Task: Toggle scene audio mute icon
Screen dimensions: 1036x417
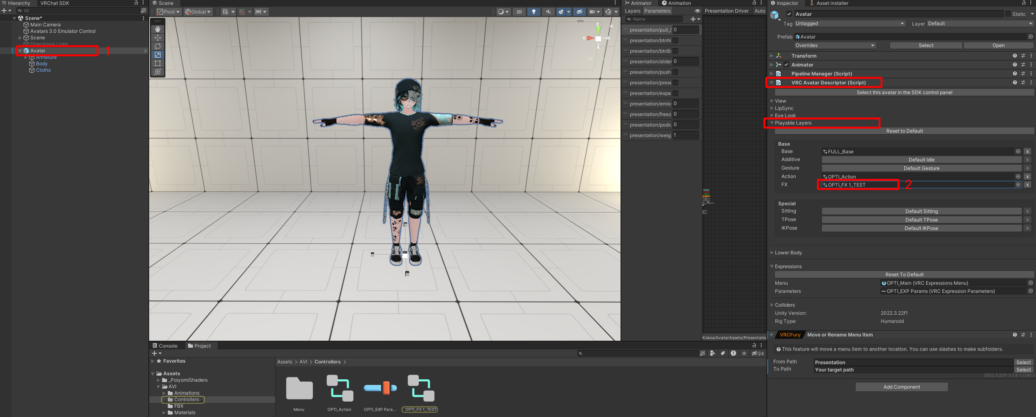Action: coord(548,12)
